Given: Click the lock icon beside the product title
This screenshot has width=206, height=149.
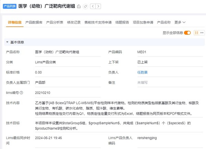Looking at the screenshot, I should [x=79, y=7].
